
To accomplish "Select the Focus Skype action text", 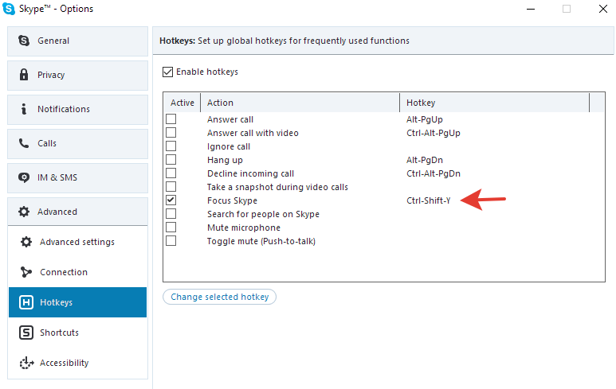I will click(x=232, y=200).
